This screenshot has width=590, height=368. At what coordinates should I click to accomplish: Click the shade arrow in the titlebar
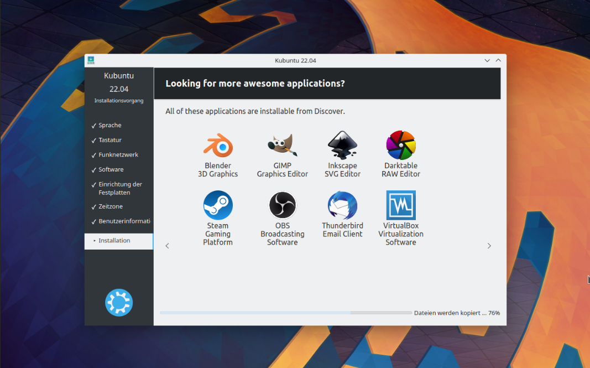[x=497, y=60]
